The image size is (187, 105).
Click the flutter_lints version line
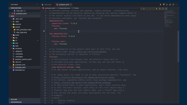coord(63,36)
